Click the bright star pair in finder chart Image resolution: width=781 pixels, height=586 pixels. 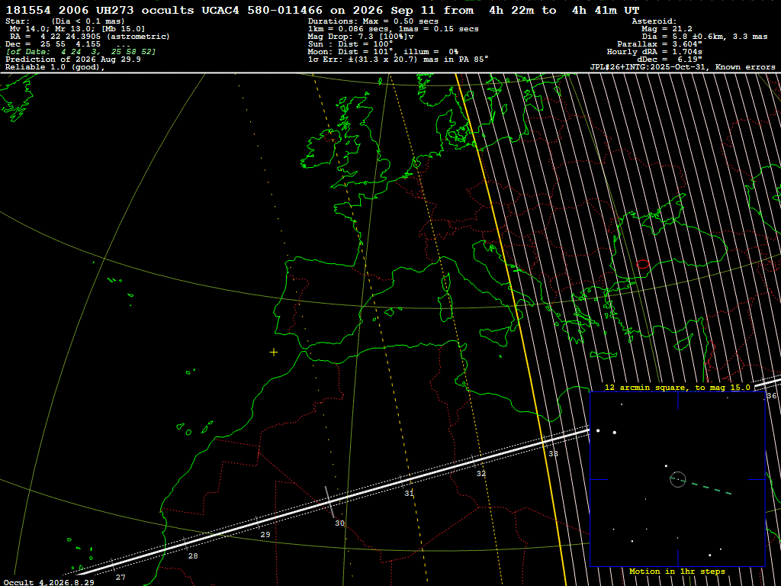click(x=606, y=432)
